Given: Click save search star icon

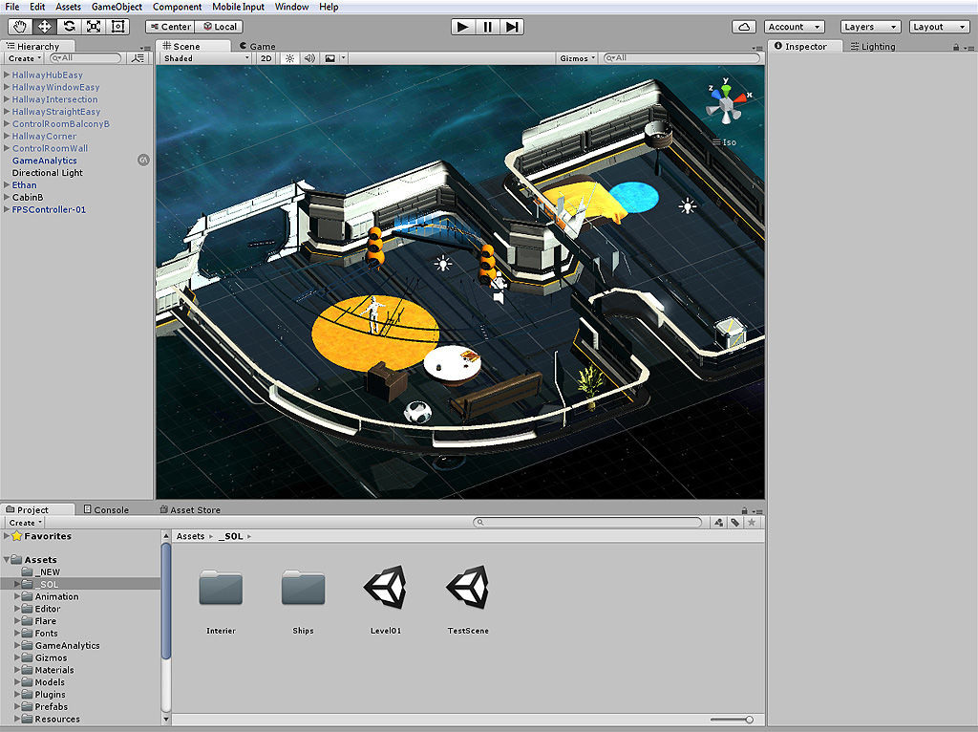Looking at the screenshot, I should coord(752,523).
